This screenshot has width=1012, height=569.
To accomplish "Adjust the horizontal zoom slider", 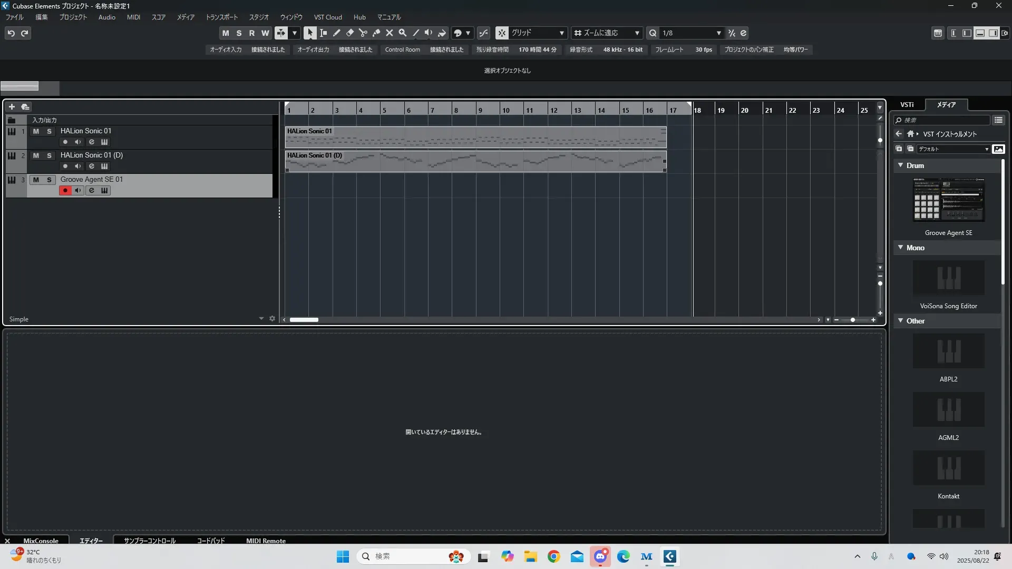I will 853,320.
